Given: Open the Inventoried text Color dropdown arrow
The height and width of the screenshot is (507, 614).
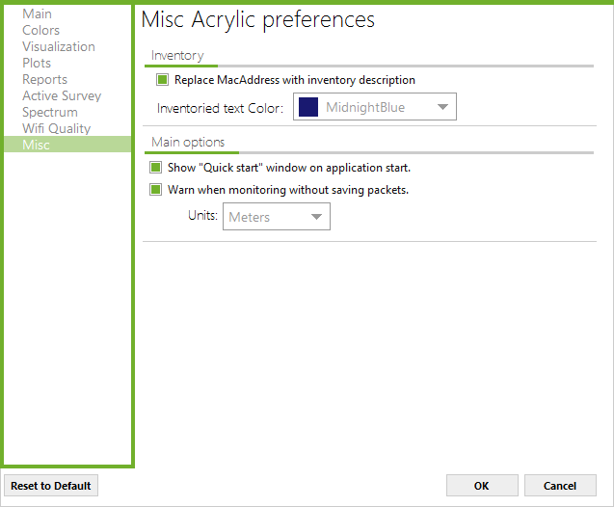Looking at the screenshot, I should click(442, 108).
